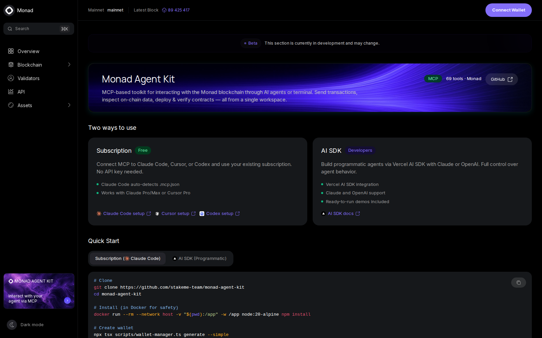The height and width of the screenshot is (338, 542).
Task: Click external arrow next to Claude Code setup
Action: pyautogui.click(x=149, y=214)
